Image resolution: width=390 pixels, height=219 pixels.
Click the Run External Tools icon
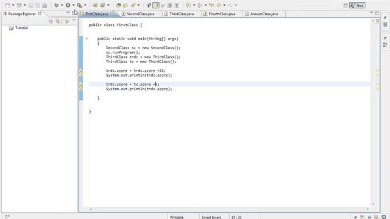pyautogui.click(x=79, y=5)
